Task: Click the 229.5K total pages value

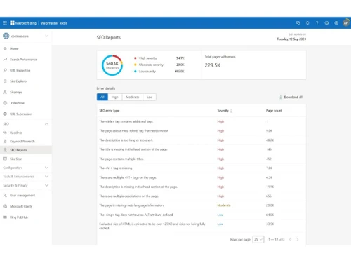Action: [213, 65]
